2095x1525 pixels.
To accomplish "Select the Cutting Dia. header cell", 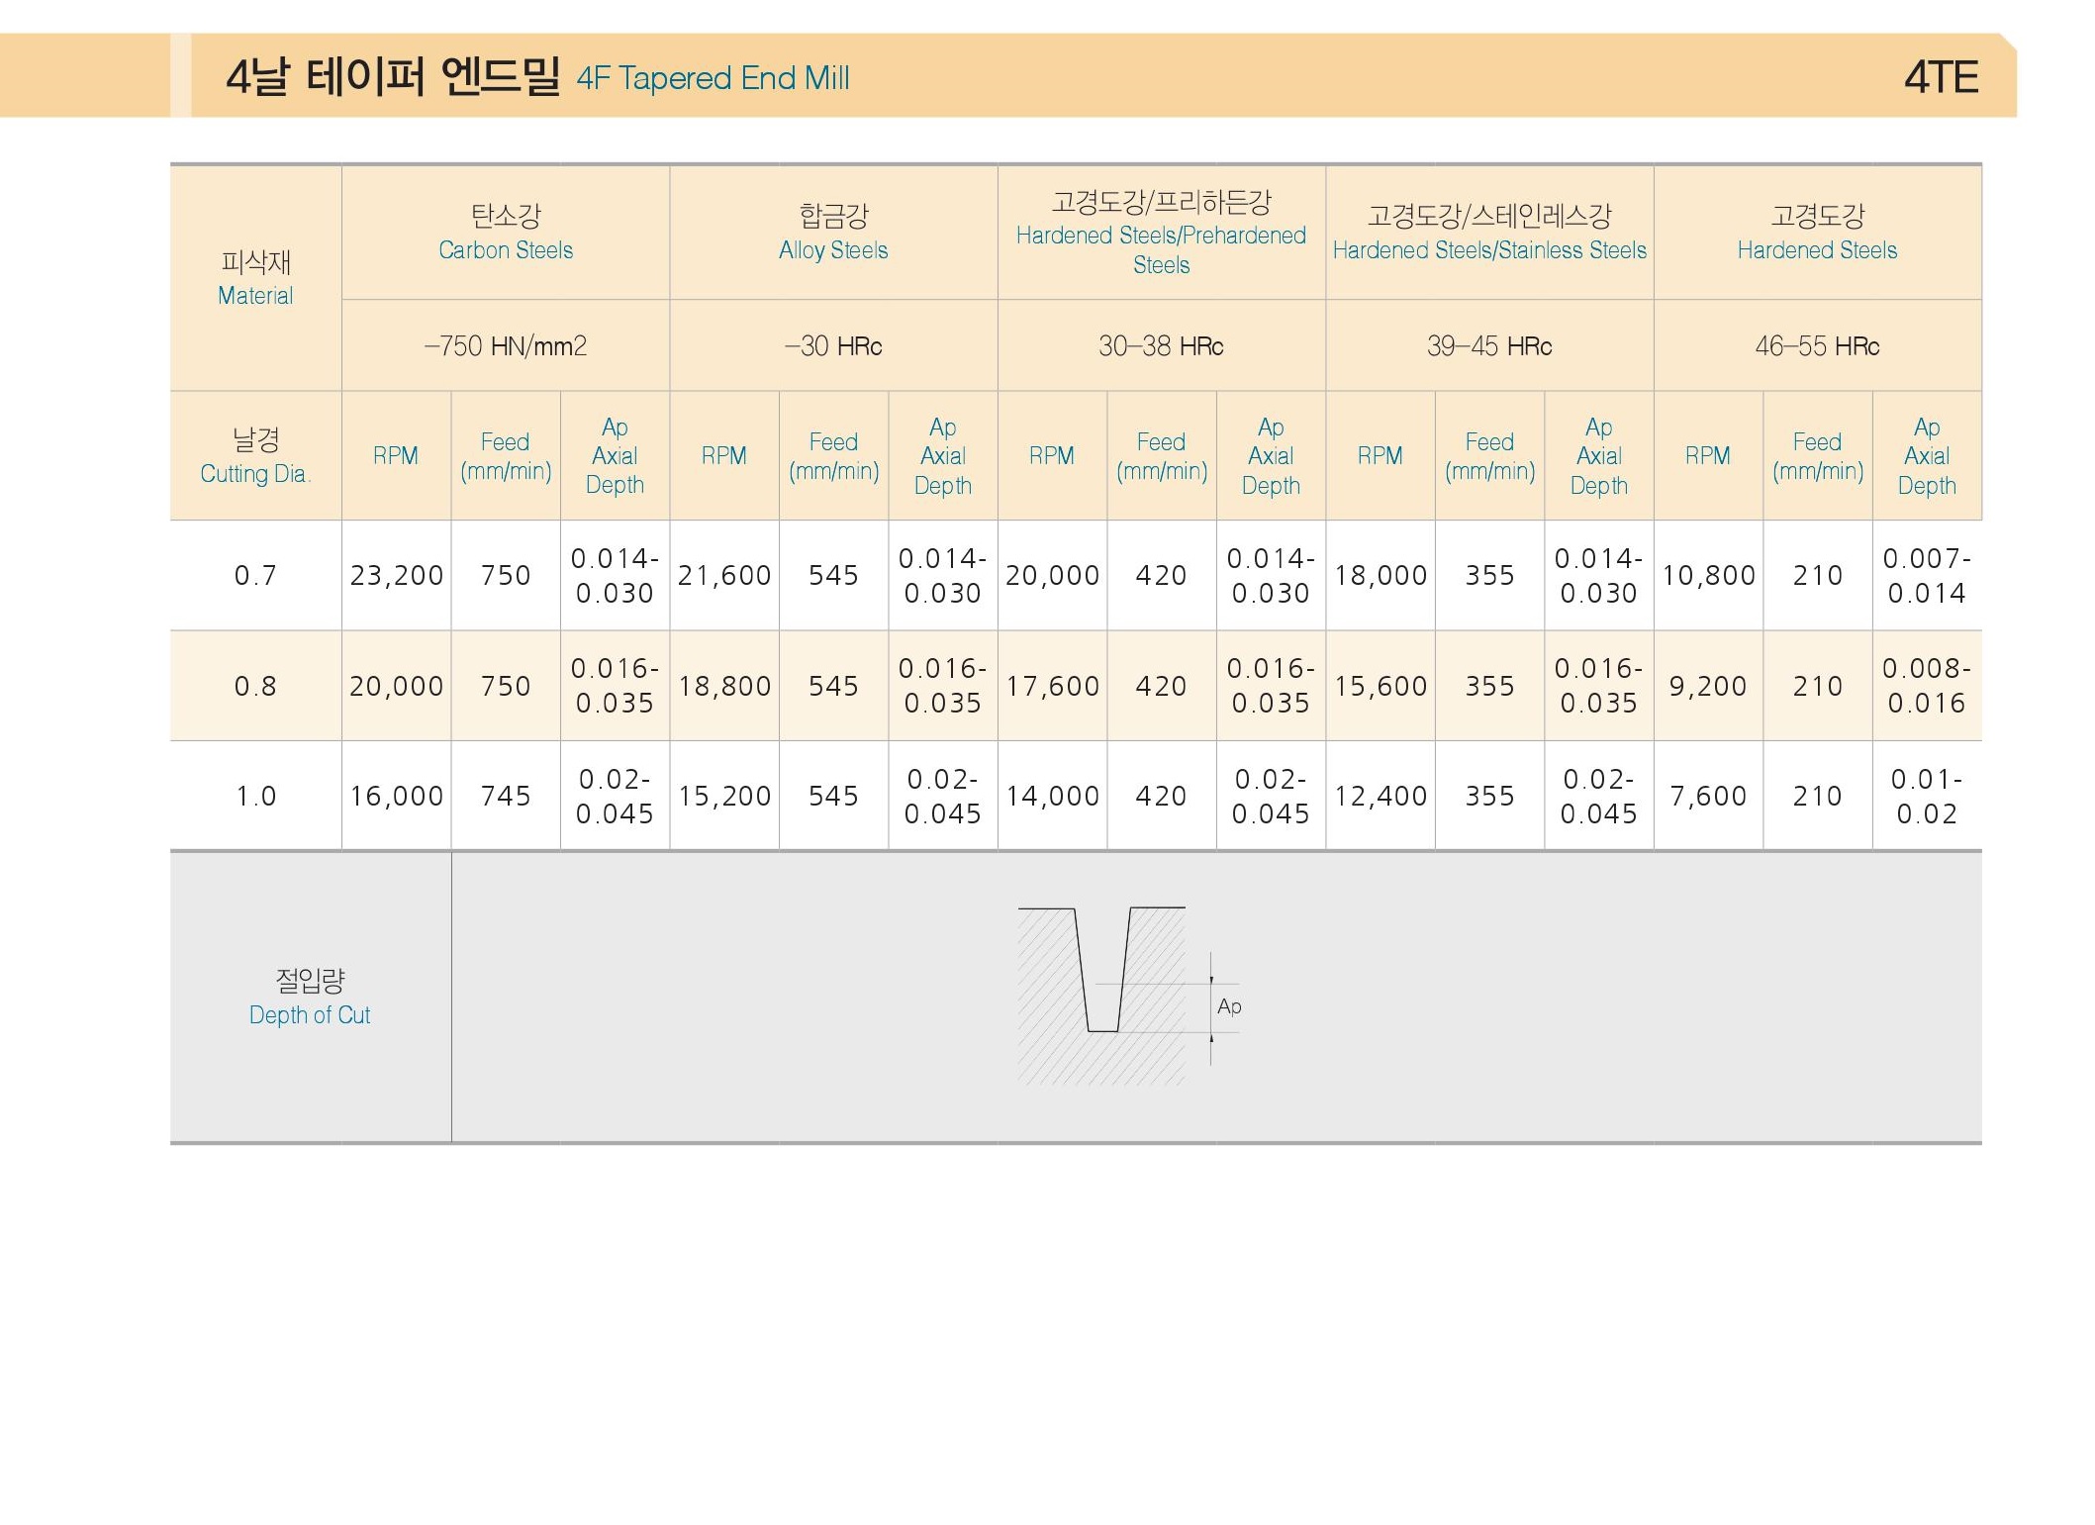I will point(255,455).
